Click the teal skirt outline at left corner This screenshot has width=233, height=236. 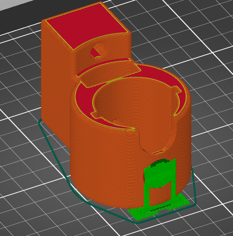pos(40,123)
